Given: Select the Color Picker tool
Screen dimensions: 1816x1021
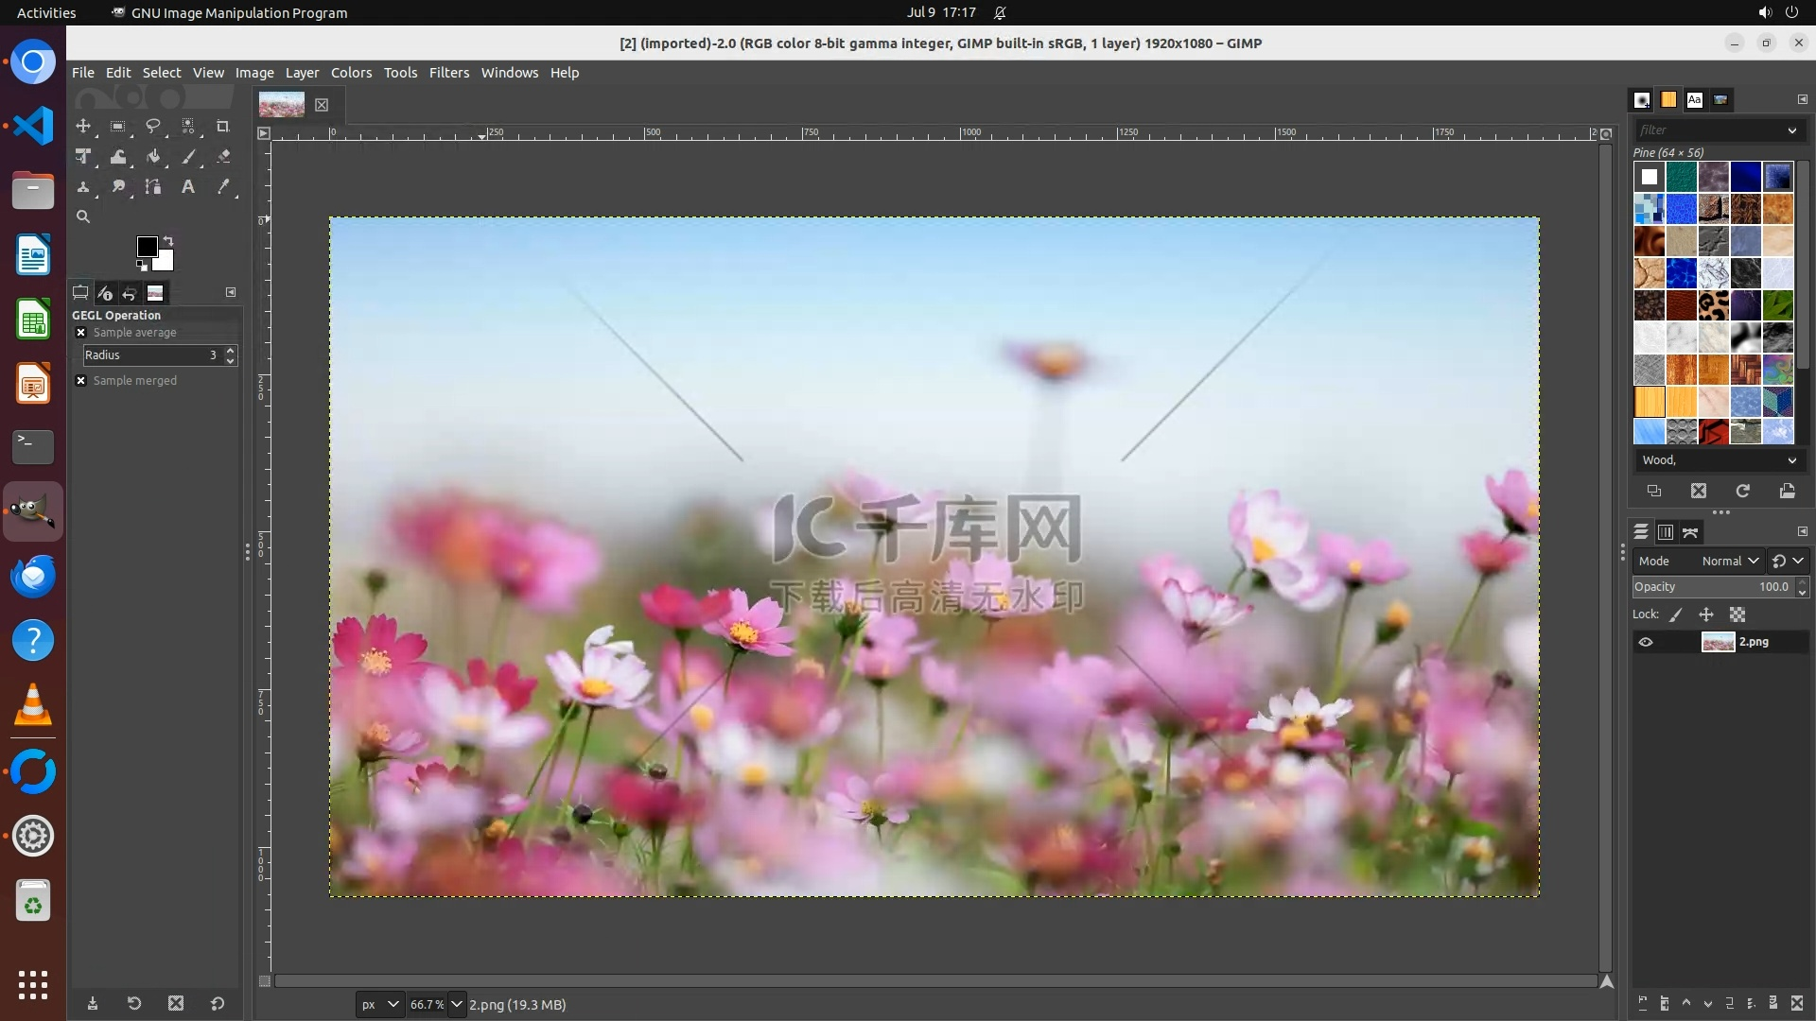Looking at the screenshot, I should pyautogui.click(x=223, y=187).
